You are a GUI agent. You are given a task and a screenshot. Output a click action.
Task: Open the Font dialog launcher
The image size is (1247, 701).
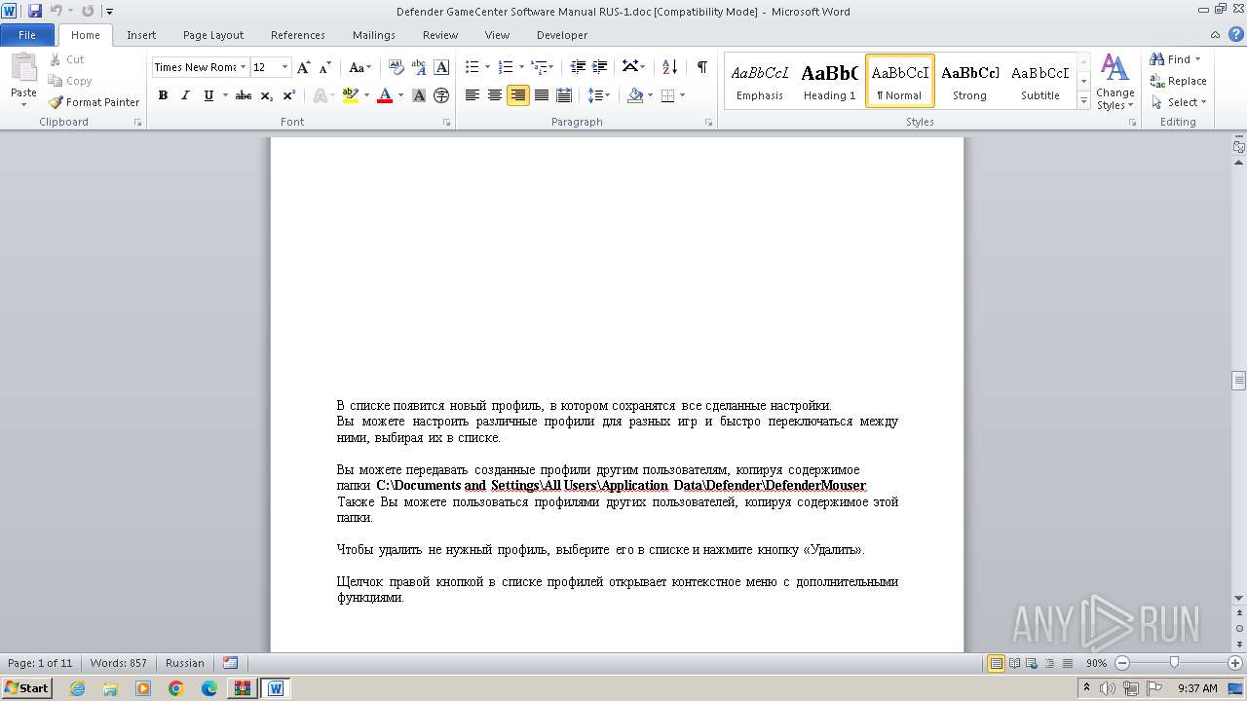click(x=446, y=123)
